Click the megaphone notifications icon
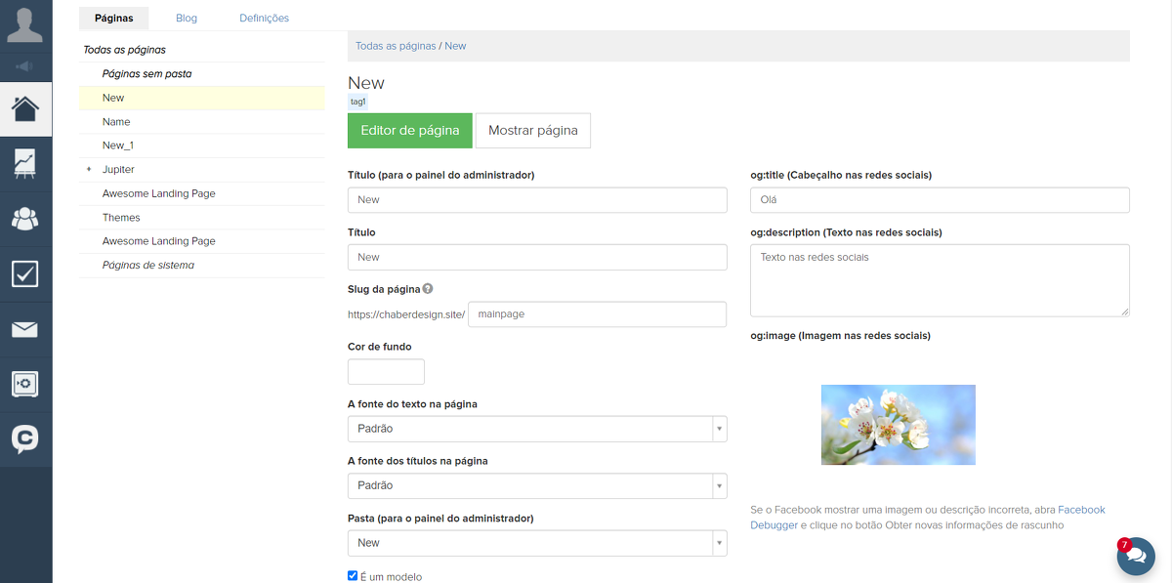 (x=25, y=66)
